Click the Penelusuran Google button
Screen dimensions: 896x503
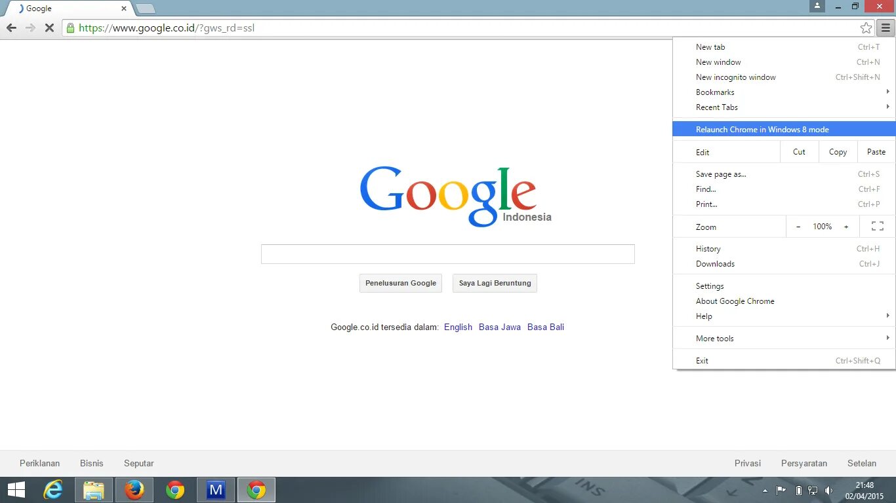point(401,283)
